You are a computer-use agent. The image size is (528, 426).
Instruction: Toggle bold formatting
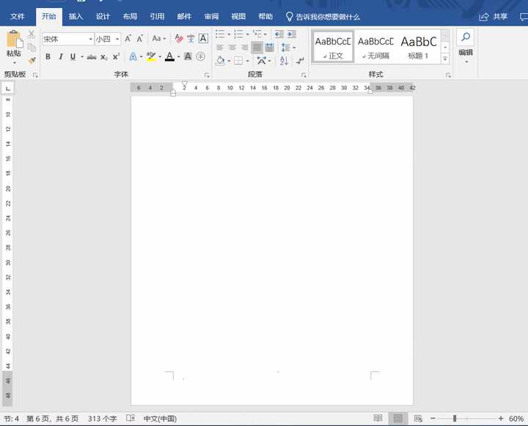[48, 57]
